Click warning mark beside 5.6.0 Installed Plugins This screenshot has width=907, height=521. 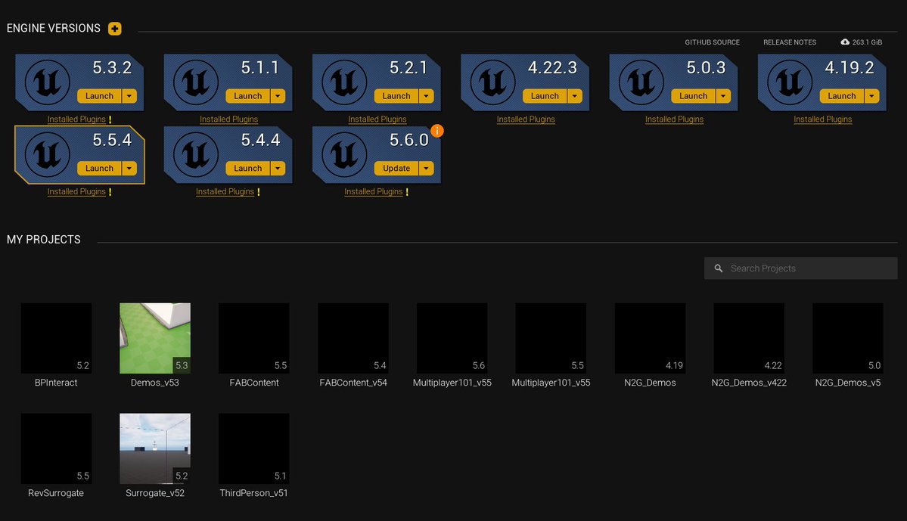407,192
